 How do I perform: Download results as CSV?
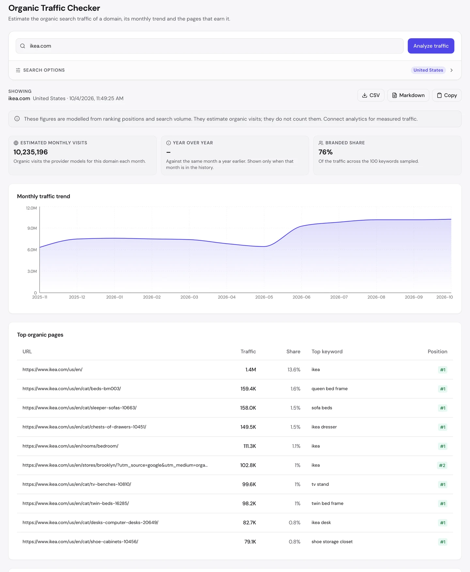point(371,95)
